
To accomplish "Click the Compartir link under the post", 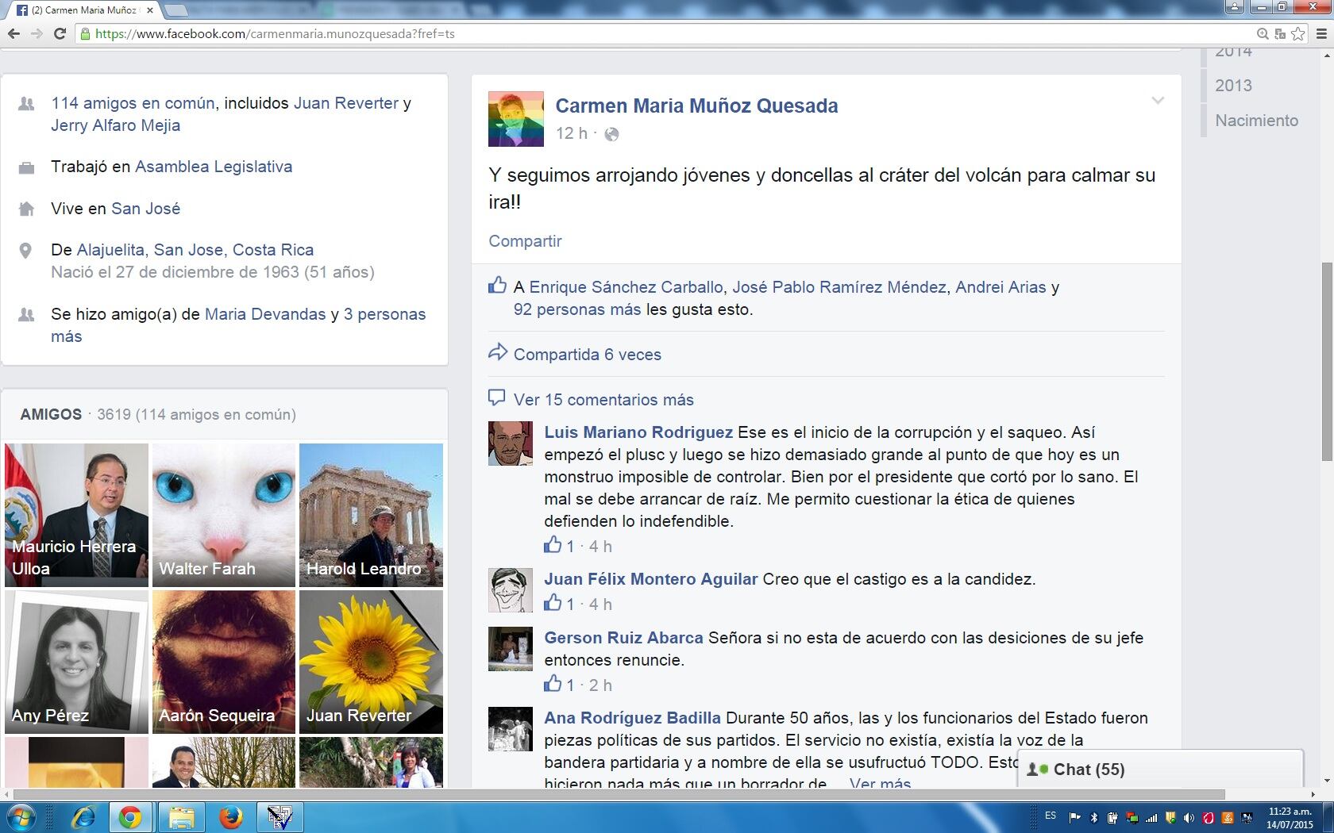I will click(525, 241).
